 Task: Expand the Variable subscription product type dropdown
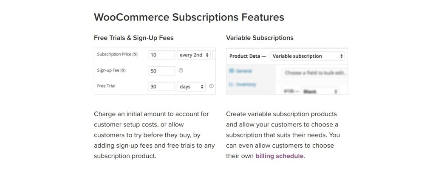tap(307, 56)
